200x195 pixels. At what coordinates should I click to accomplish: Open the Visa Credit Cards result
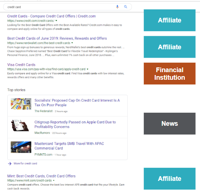(21, 65)
